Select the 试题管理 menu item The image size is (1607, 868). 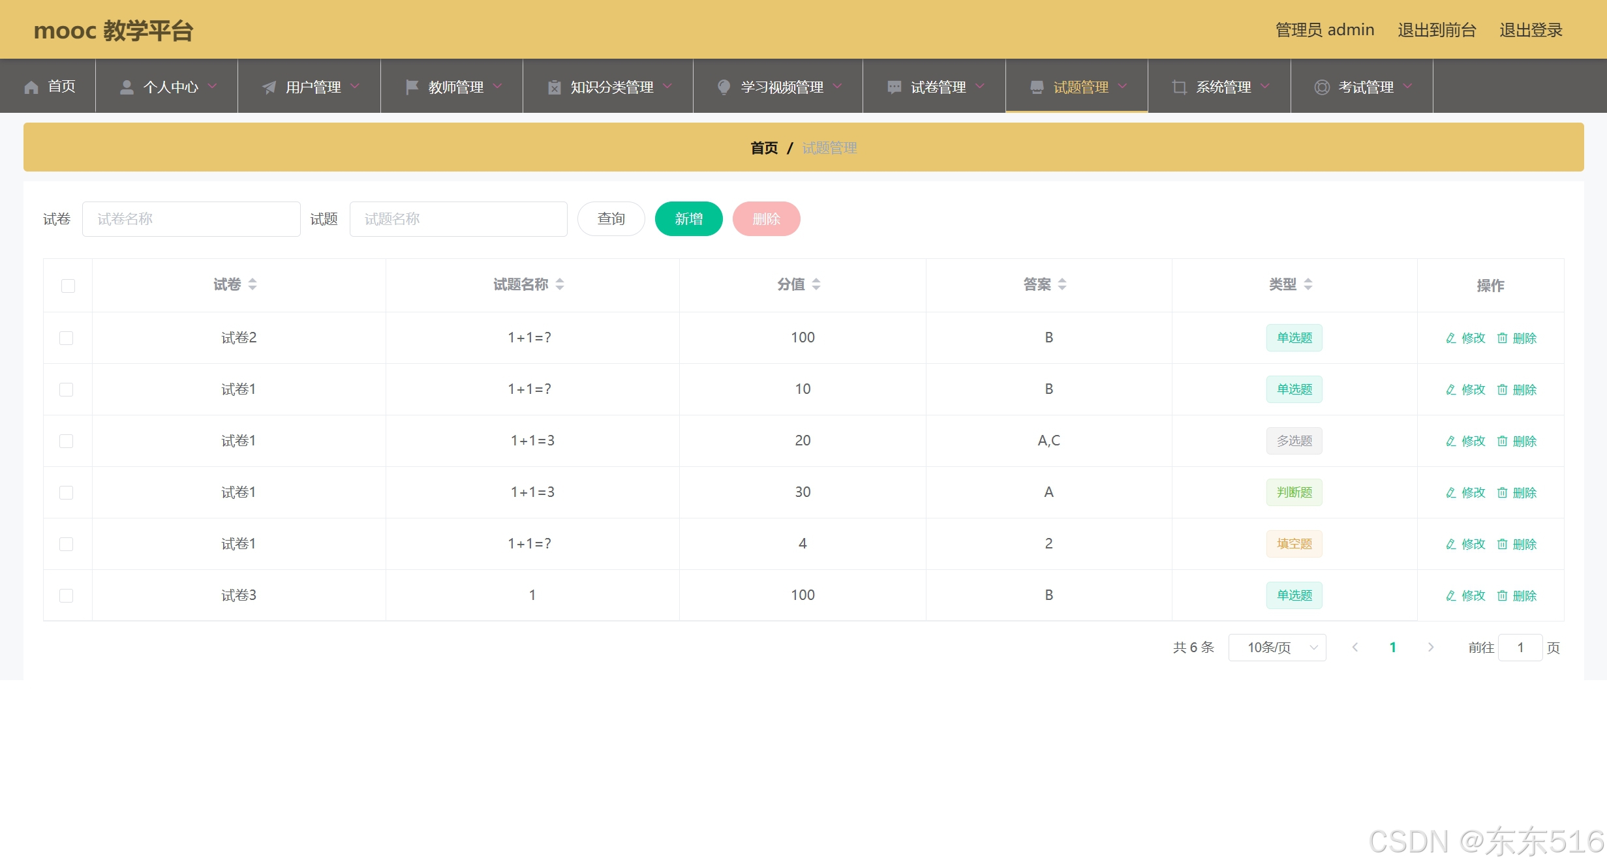pyautogui.click(x=1080, y=87)
